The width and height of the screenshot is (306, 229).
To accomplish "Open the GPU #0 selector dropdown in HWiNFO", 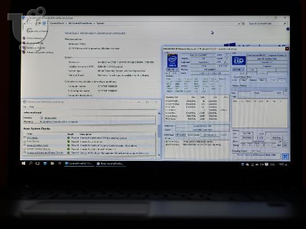I will [239, 69].
